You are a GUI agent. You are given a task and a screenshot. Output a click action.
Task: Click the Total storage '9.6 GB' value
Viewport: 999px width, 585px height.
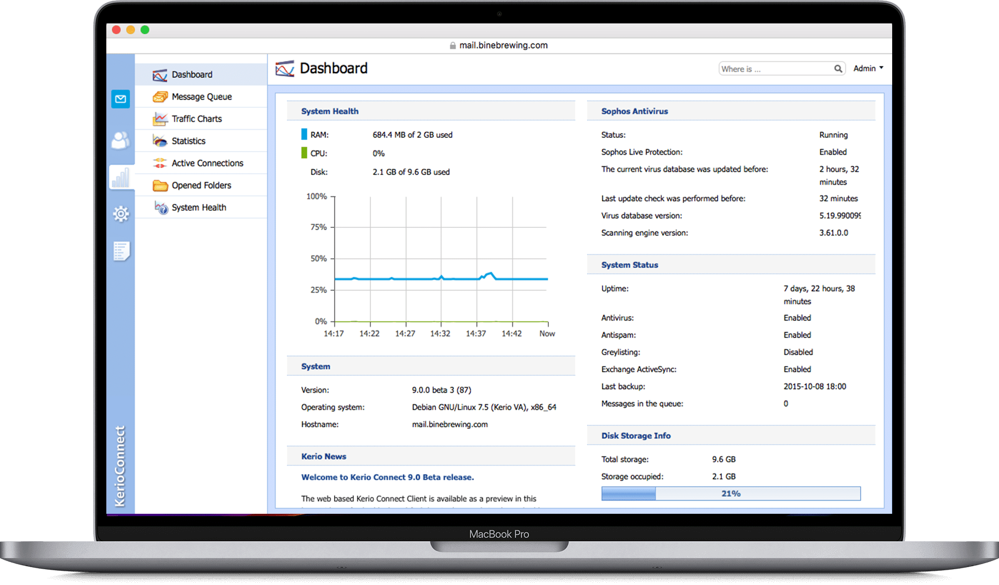tap(724, 459)
